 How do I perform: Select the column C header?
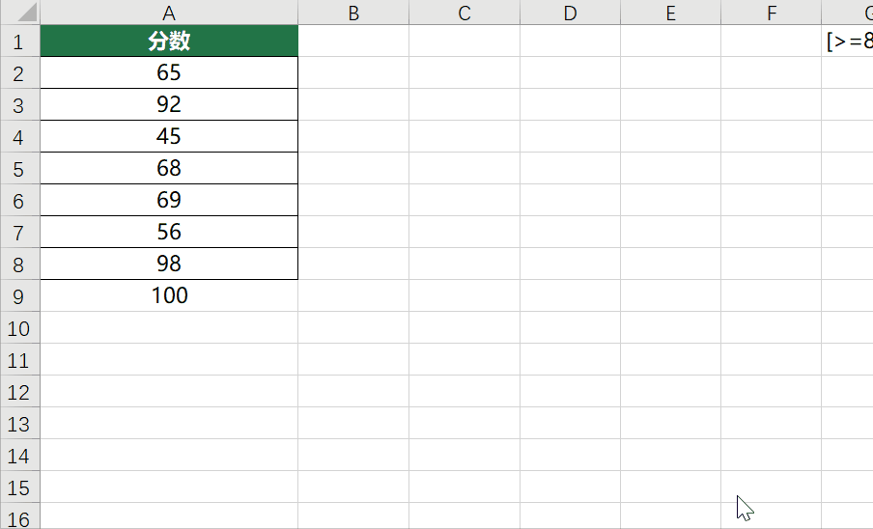point(465,13)
